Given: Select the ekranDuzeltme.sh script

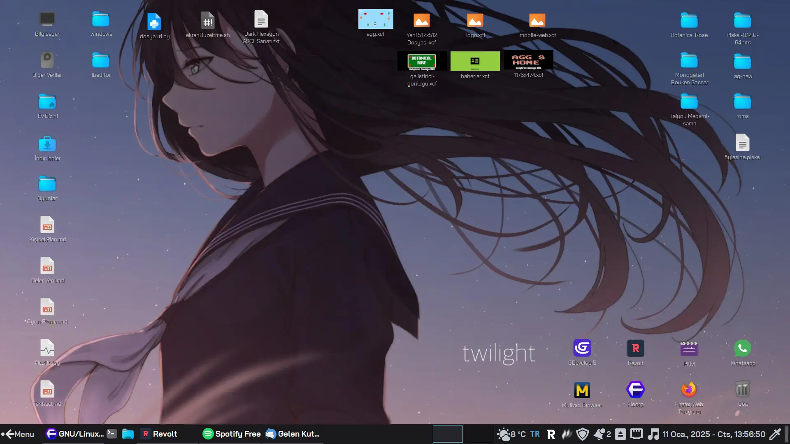Looking at the screenshot, I should [x=208, y=25].
